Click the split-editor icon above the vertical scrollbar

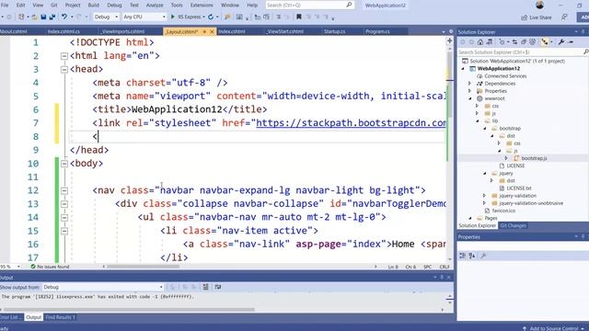(x=450, y=40)
